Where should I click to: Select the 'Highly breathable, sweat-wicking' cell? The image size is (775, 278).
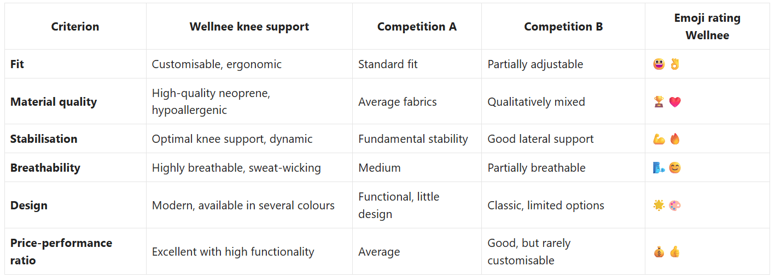click(249, 168)
